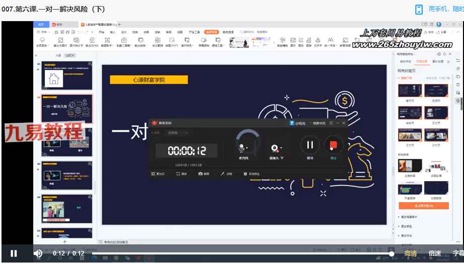Expand the microphone options dropdown arrow

pyautogui.click(x=248, y=149)
